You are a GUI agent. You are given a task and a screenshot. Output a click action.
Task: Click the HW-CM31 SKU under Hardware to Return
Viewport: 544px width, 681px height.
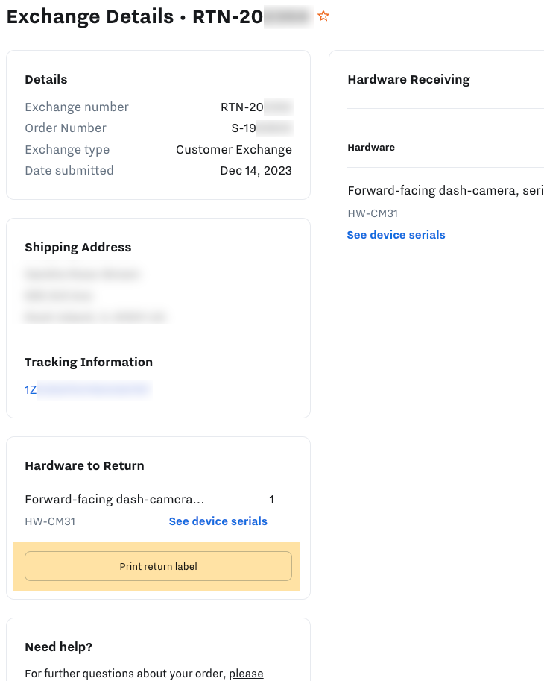50,521
